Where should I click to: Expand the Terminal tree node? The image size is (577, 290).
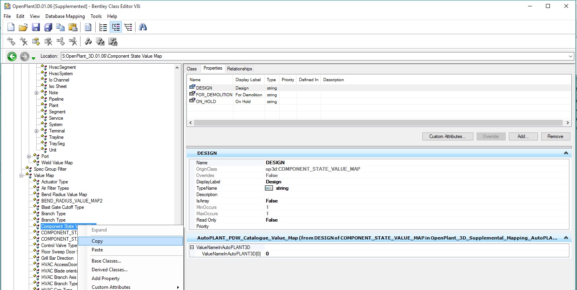click(x=36, y=131)
